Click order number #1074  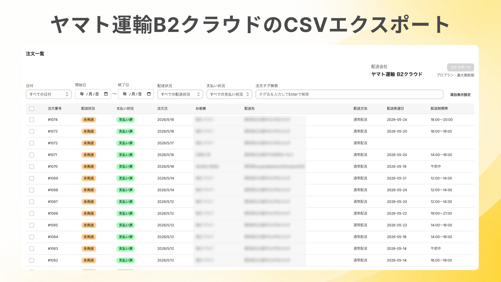click(53, 120)
